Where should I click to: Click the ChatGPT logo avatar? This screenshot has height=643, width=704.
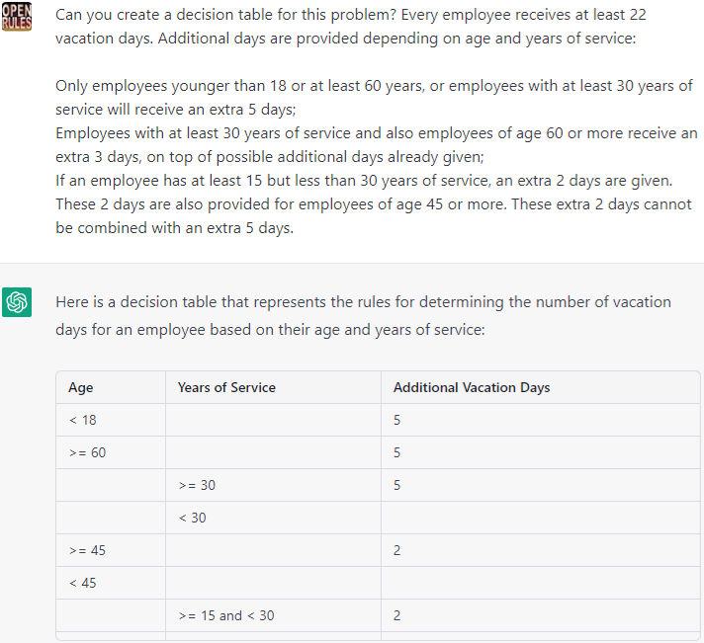click(x=17, y=301)
